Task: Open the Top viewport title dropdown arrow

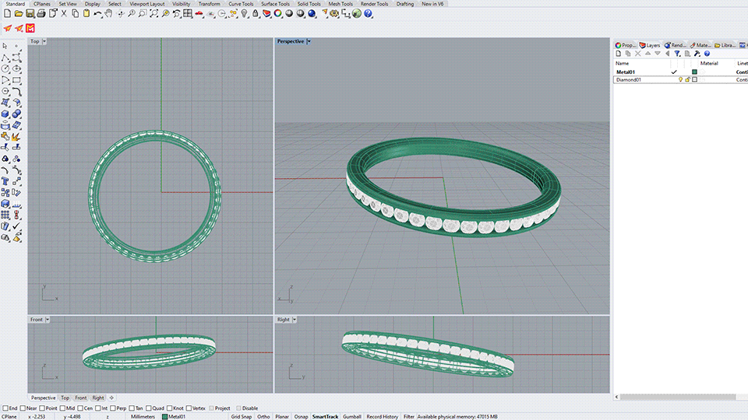Action: (44, 41)
